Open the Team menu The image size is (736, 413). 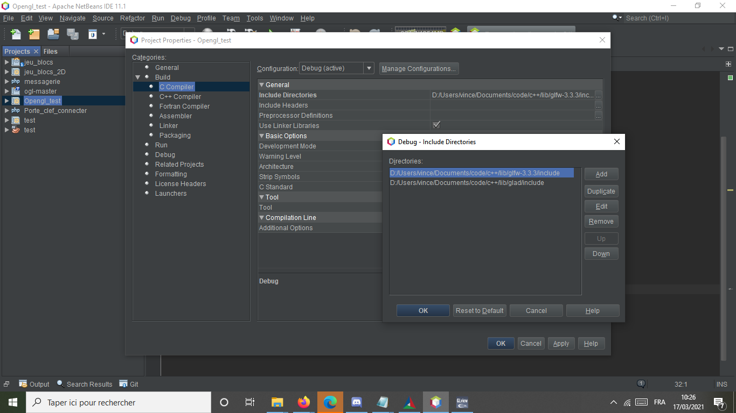tap(231, 18)
